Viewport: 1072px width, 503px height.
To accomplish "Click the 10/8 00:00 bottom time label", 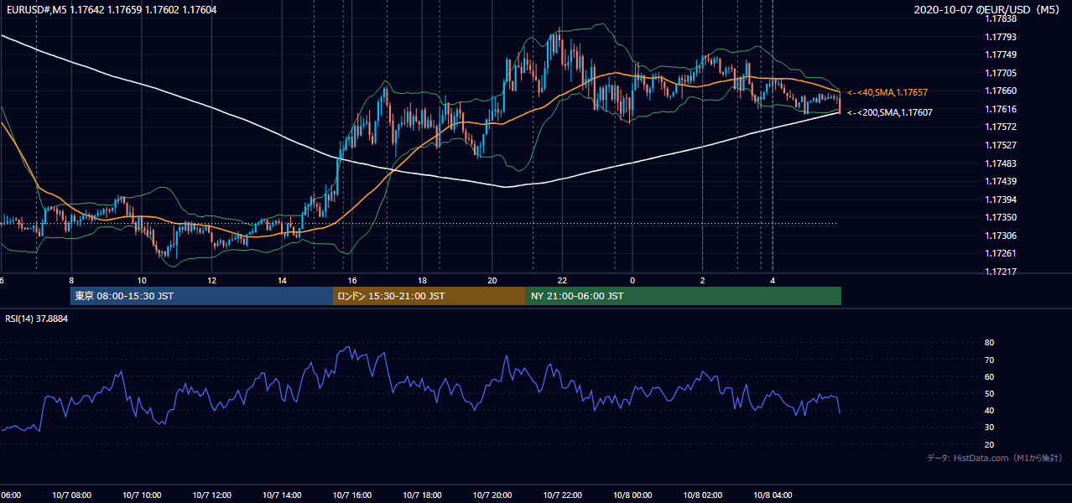I will pos(632,495).
